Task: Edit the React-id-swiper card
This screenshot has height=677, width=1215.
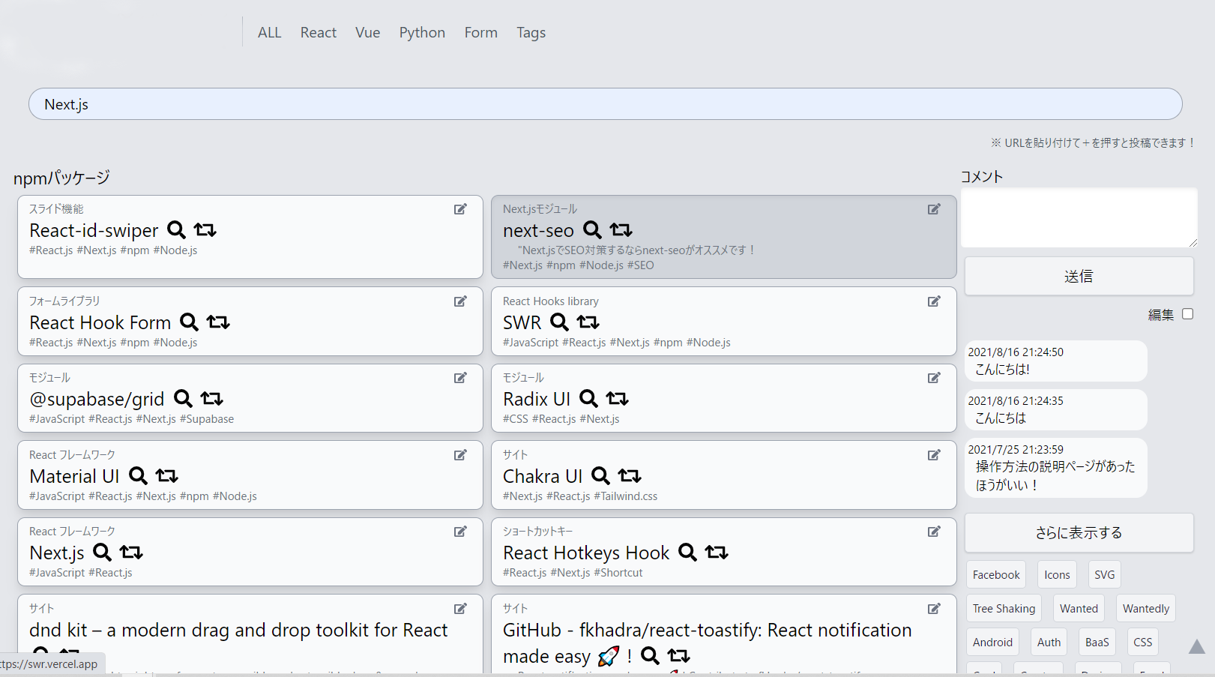Action: click(460, 209)
